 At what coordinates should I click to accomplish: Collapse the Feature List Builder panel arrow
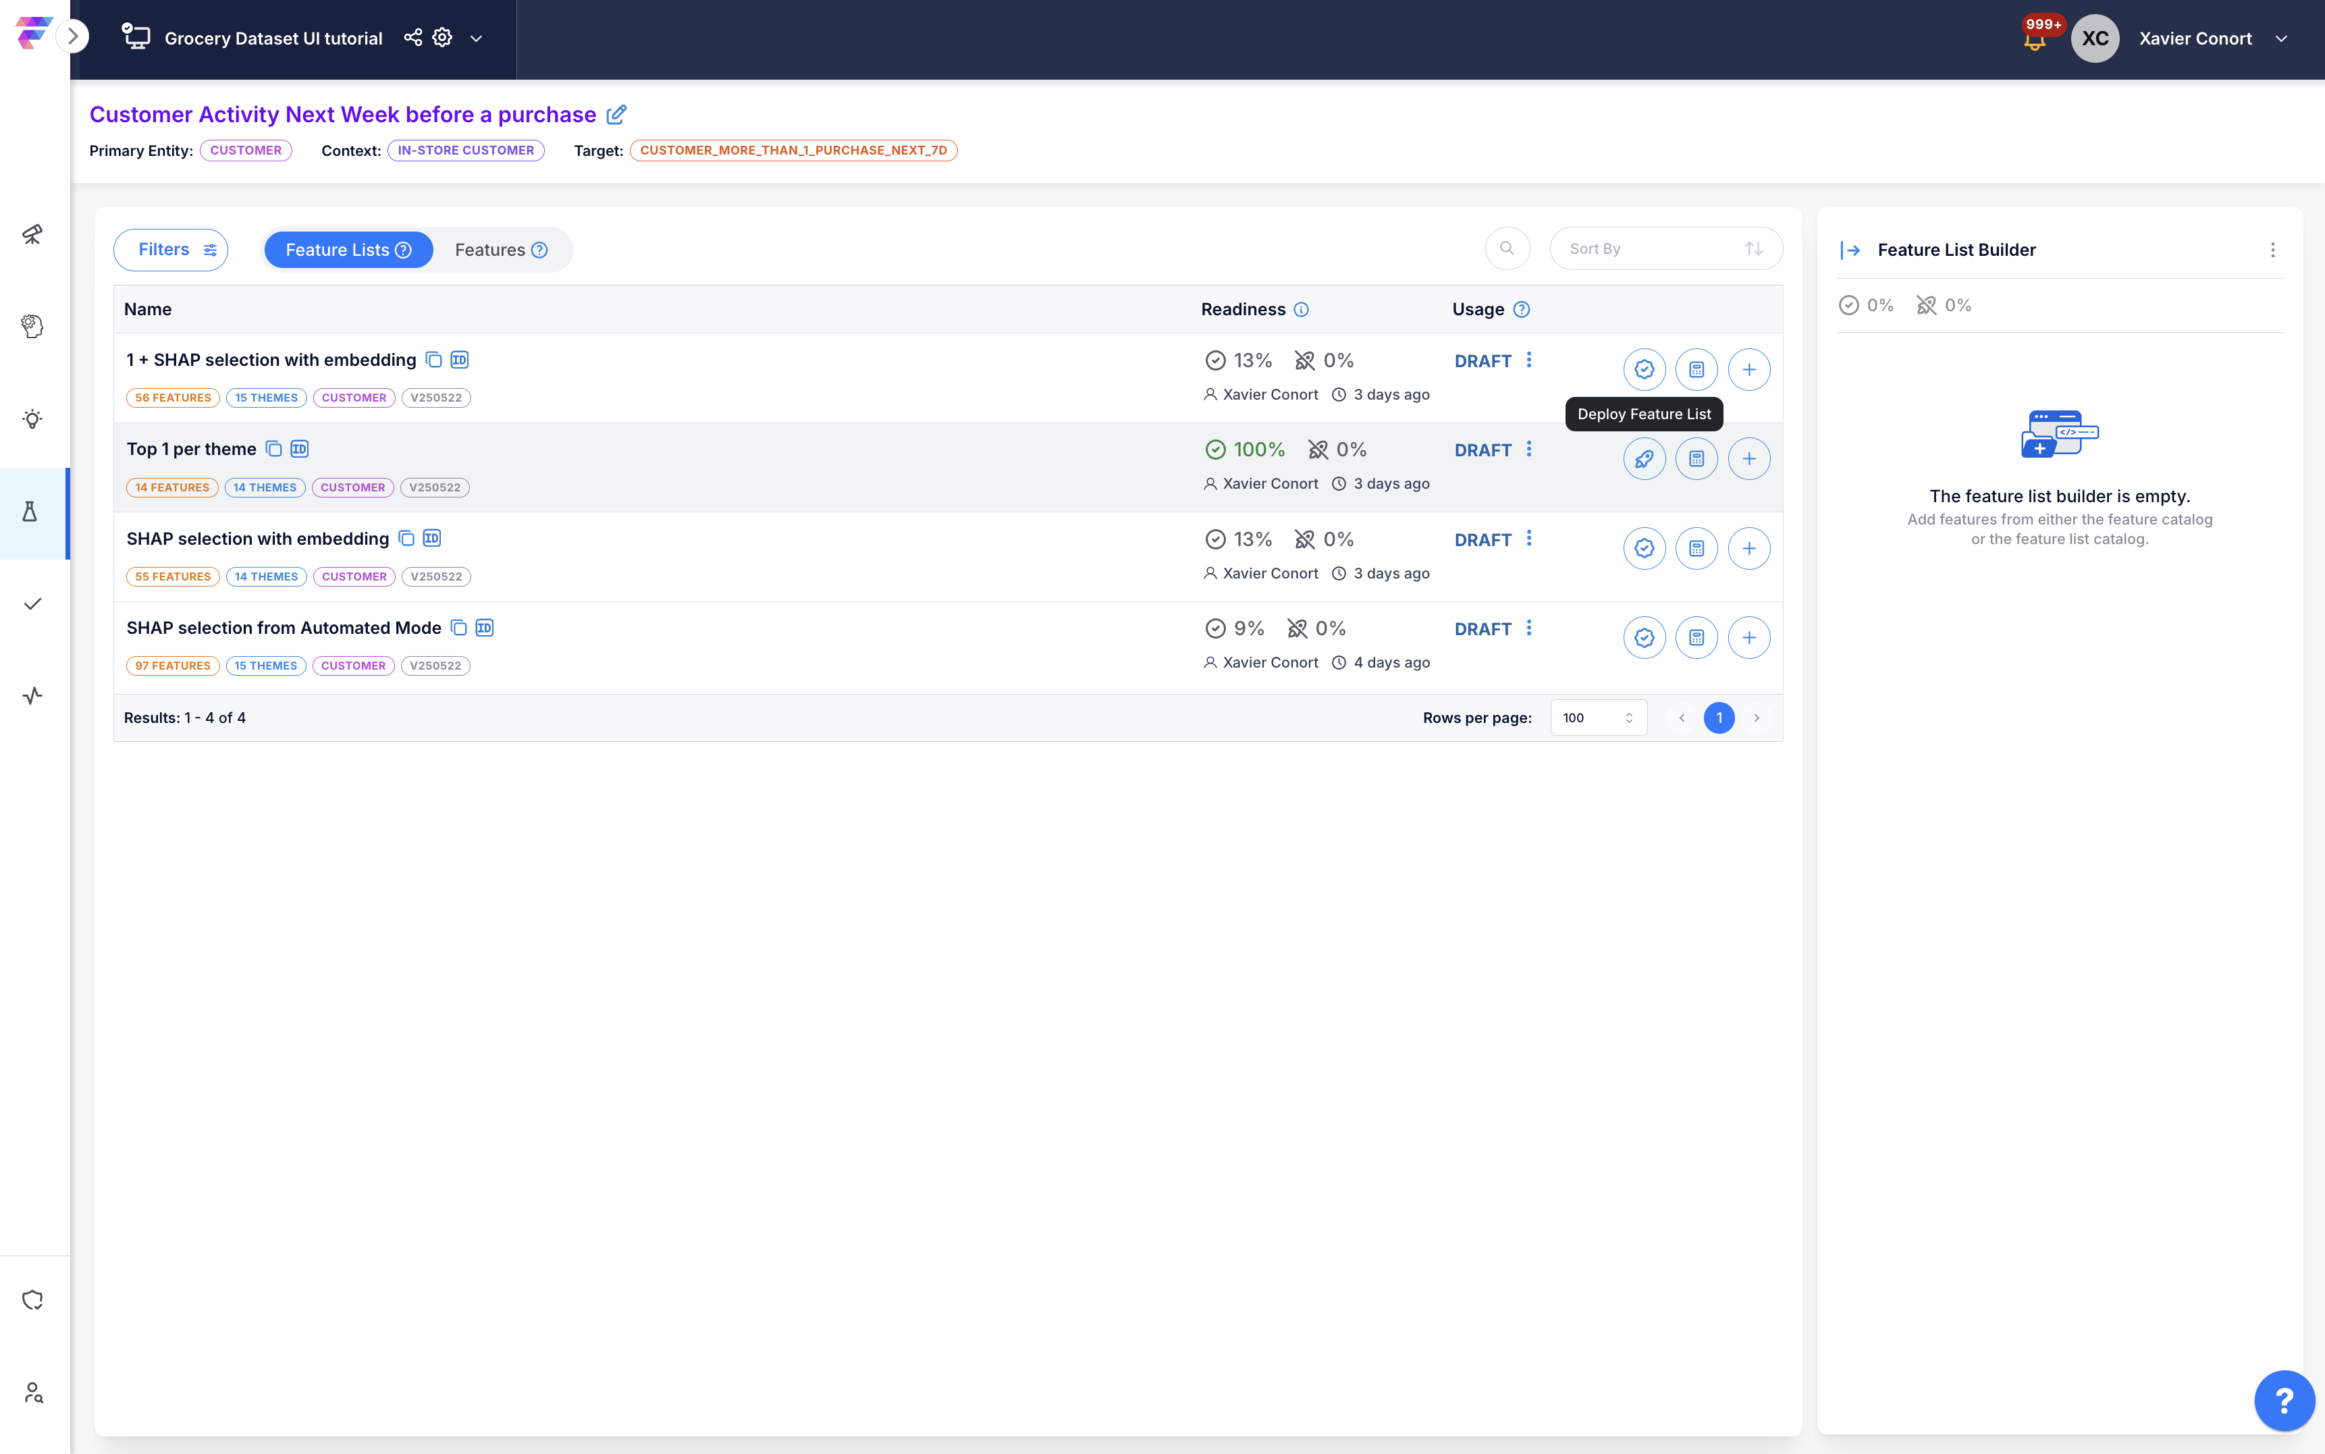point(1850,250)
